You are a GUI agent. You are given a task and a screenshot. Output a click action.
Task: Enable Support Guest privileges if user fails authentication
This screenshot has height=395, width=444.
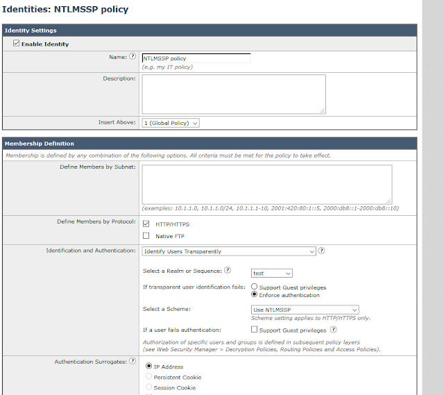(255, 330)
